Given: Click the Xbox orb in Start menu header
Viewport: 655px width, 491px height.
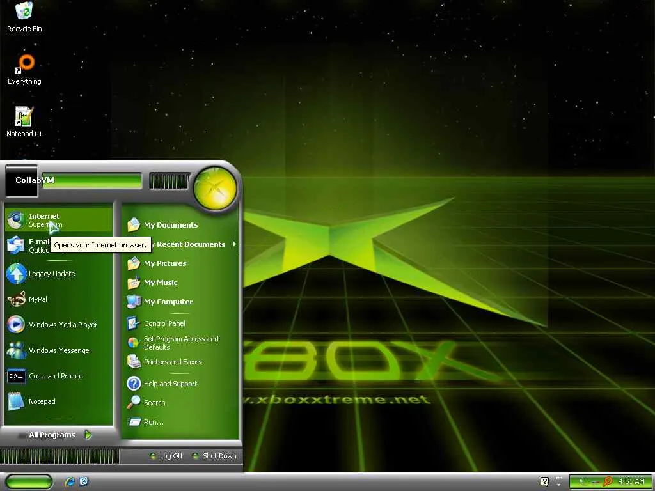Looking at the screenshot, I should click(215, 188).
